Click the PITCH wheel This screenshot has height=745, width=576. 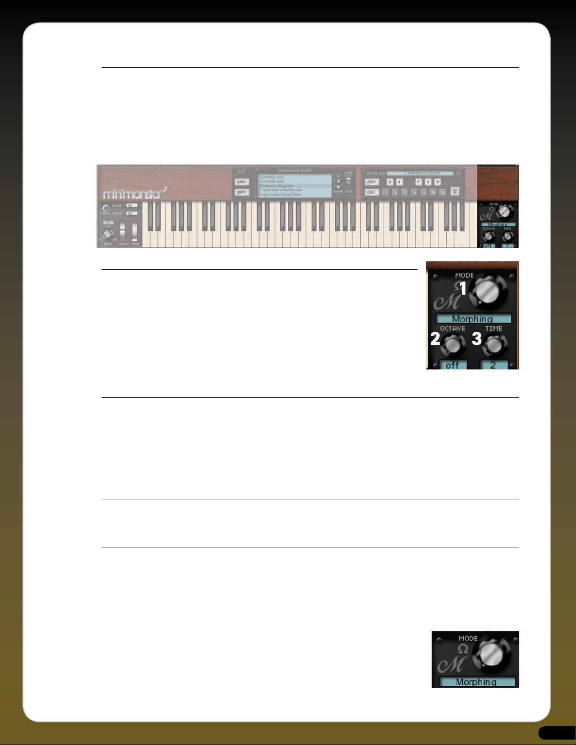122,231
